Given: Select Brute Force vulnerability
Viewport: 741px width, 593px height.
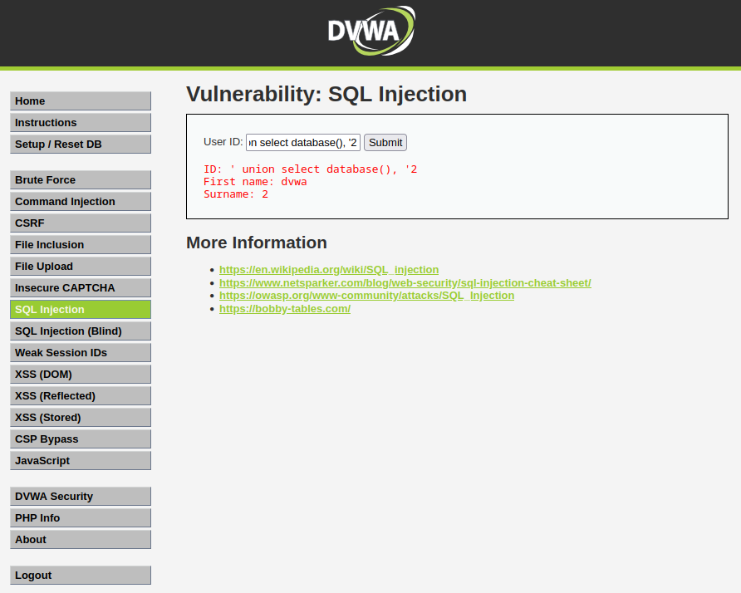Looking at the screenshot, I should coord(81,180).
